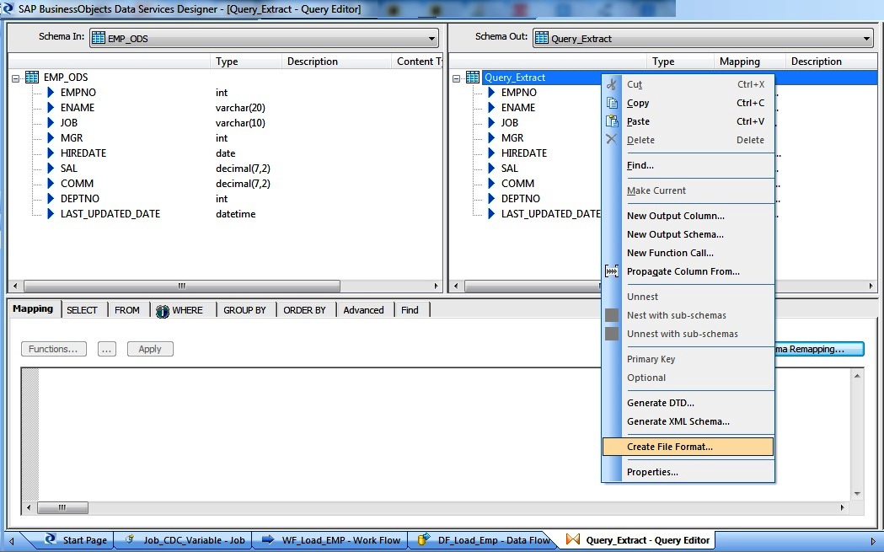Choose Generate XML Schema... from the menu

(x=688, y=421)
